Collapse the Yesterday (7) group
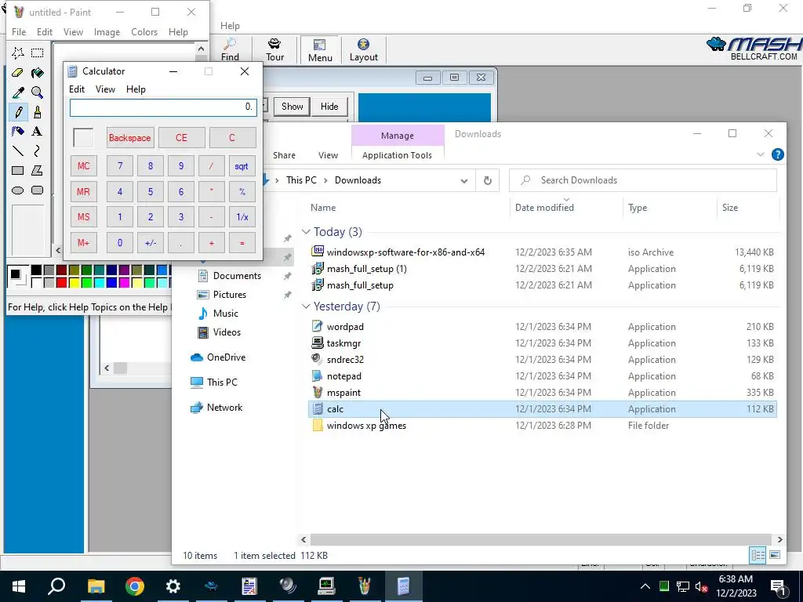 307,306
